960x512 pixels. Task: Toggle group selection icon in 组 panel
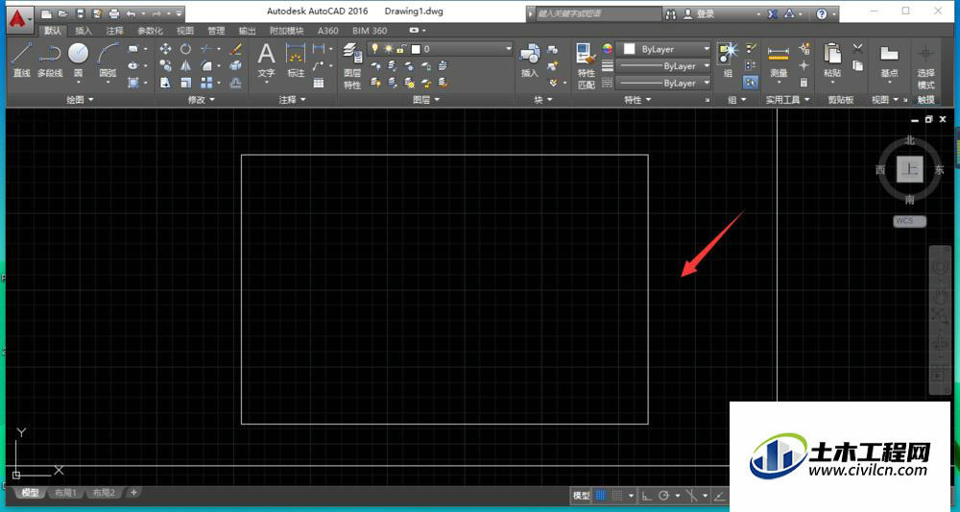[751, 82]
